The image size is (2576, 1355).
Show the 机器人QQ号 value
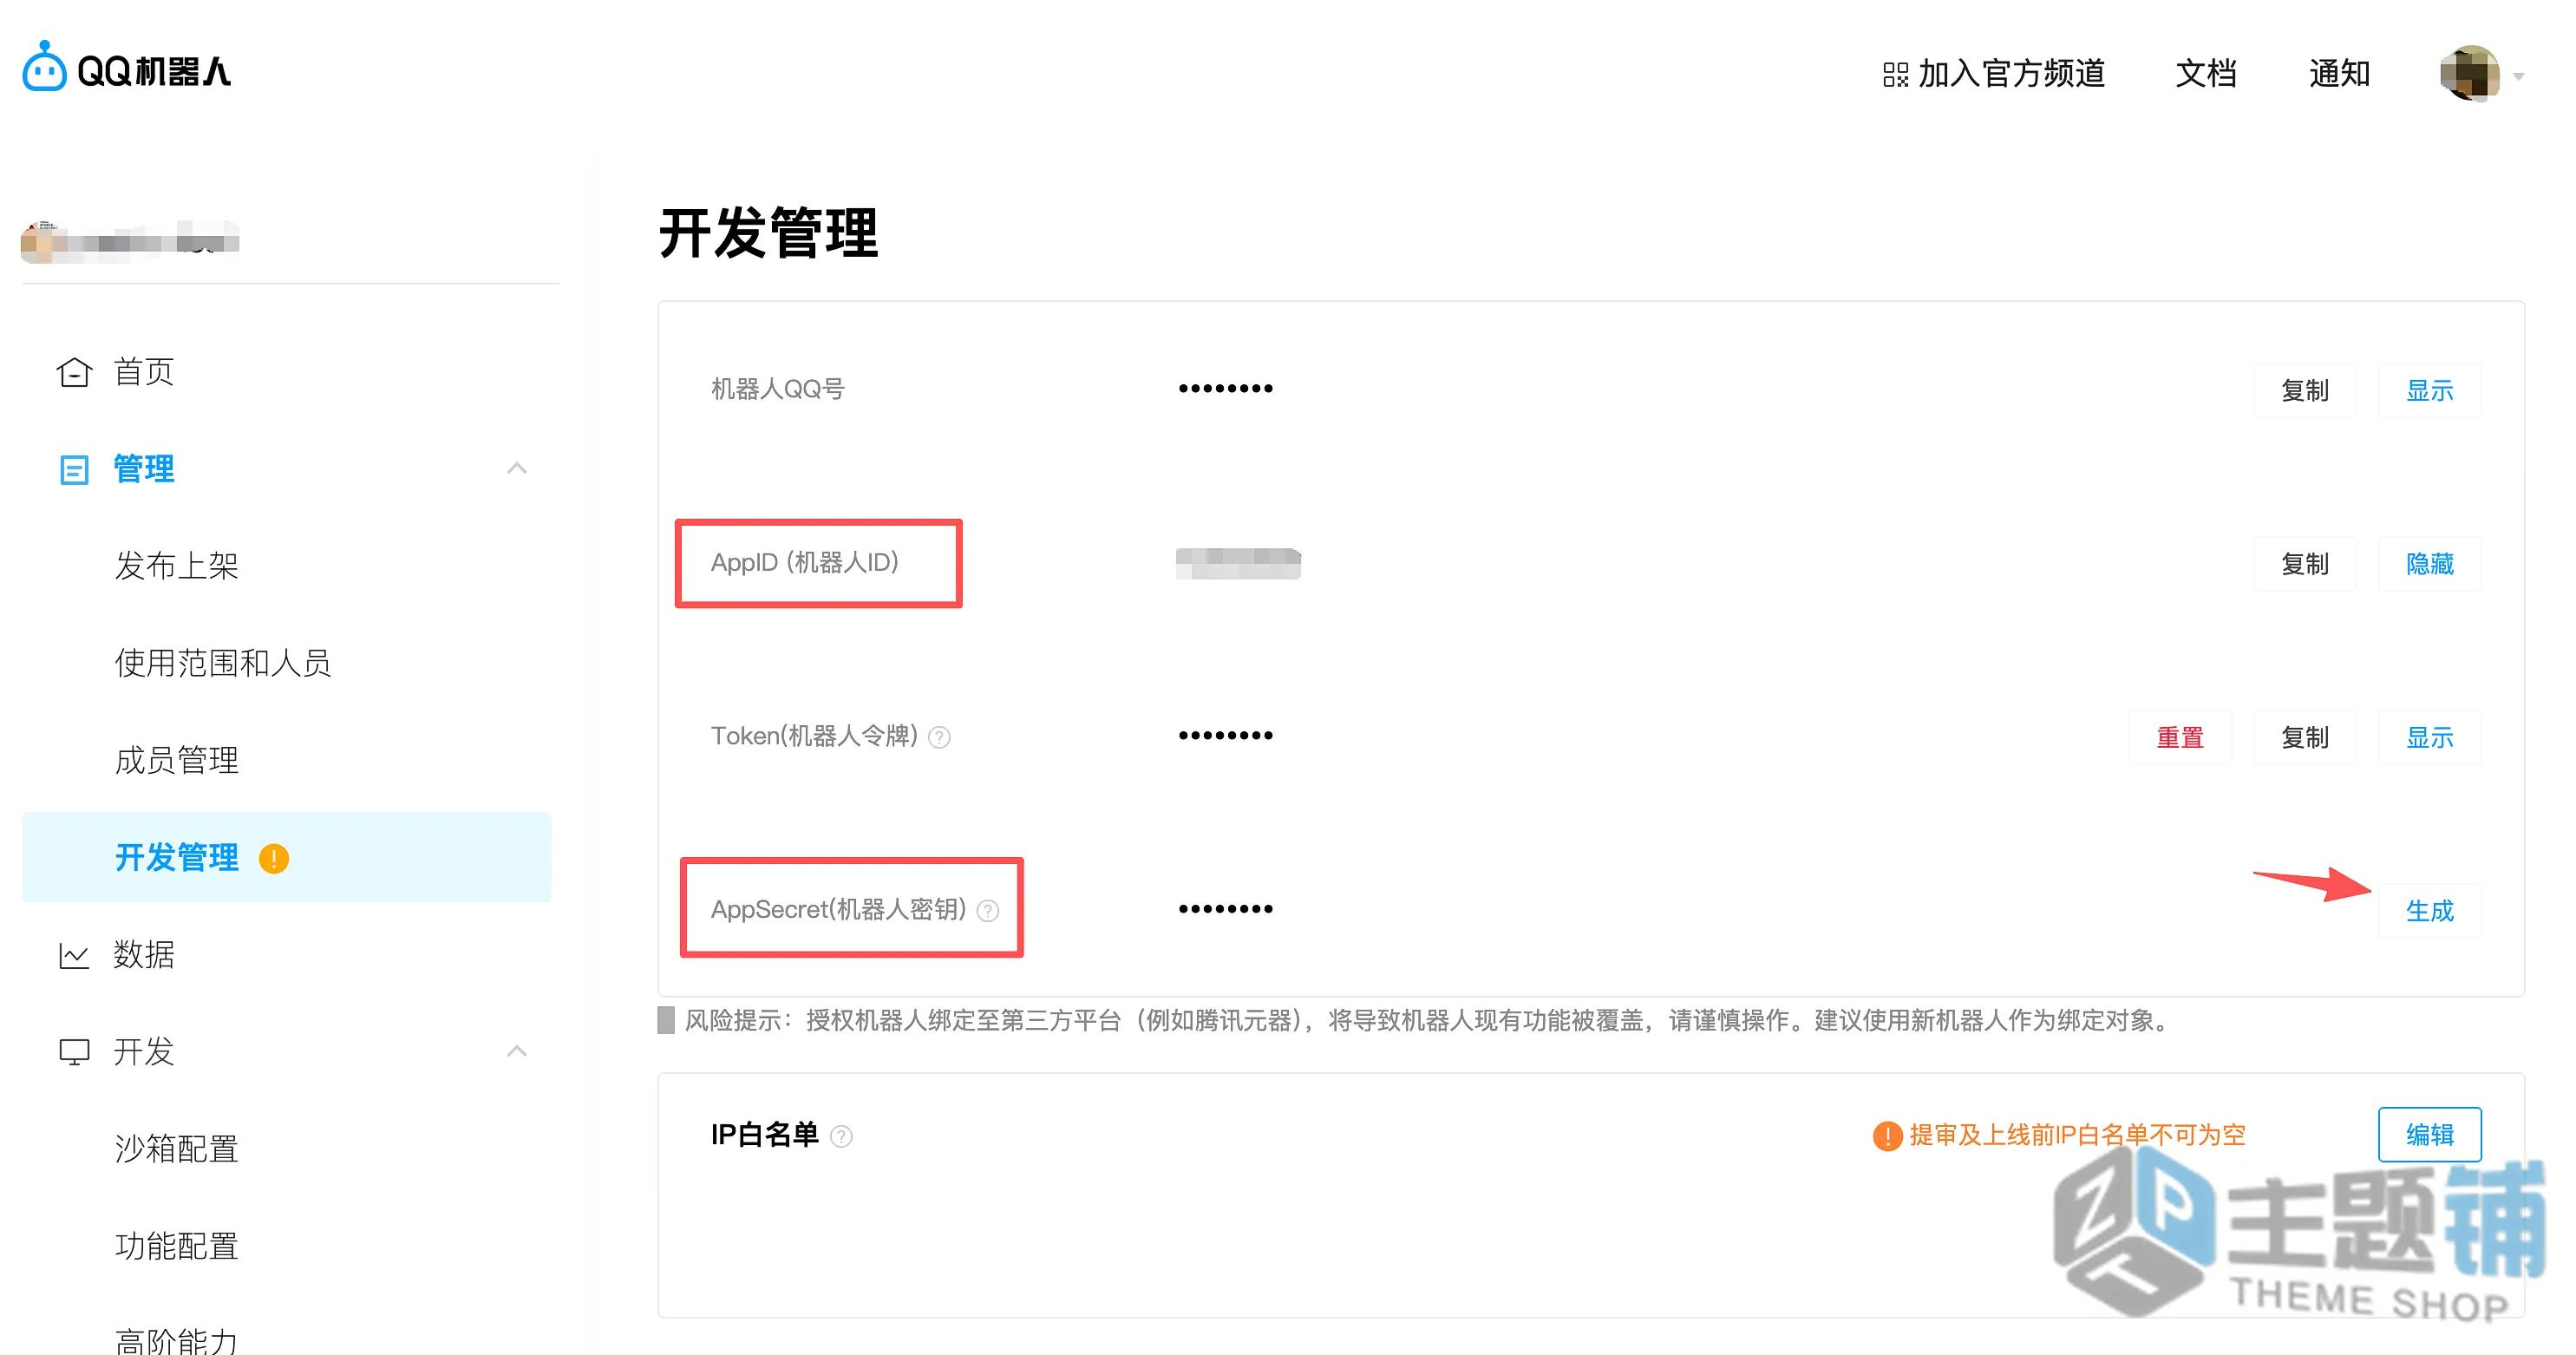click(x=2429, y=390)
